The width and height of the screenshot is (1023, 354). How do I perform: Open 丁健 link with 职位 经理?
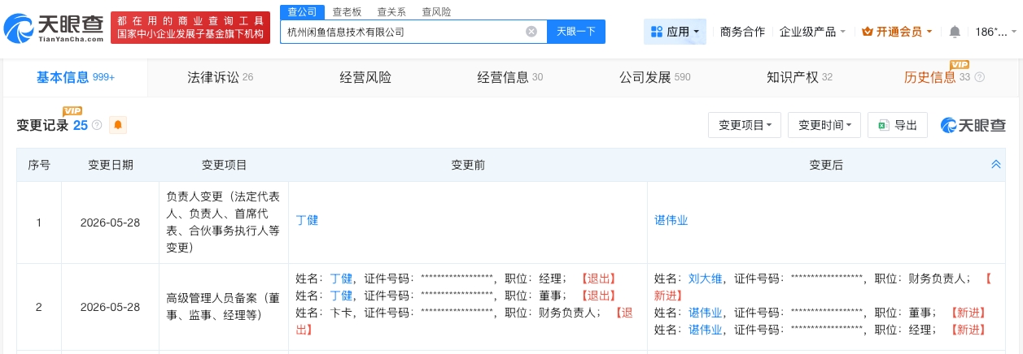341,278
